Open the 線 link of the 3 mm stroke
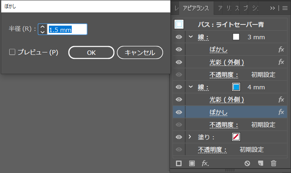The height and width of the screenshot is (173, 291). pyautogui.click(x=203, y=37)
